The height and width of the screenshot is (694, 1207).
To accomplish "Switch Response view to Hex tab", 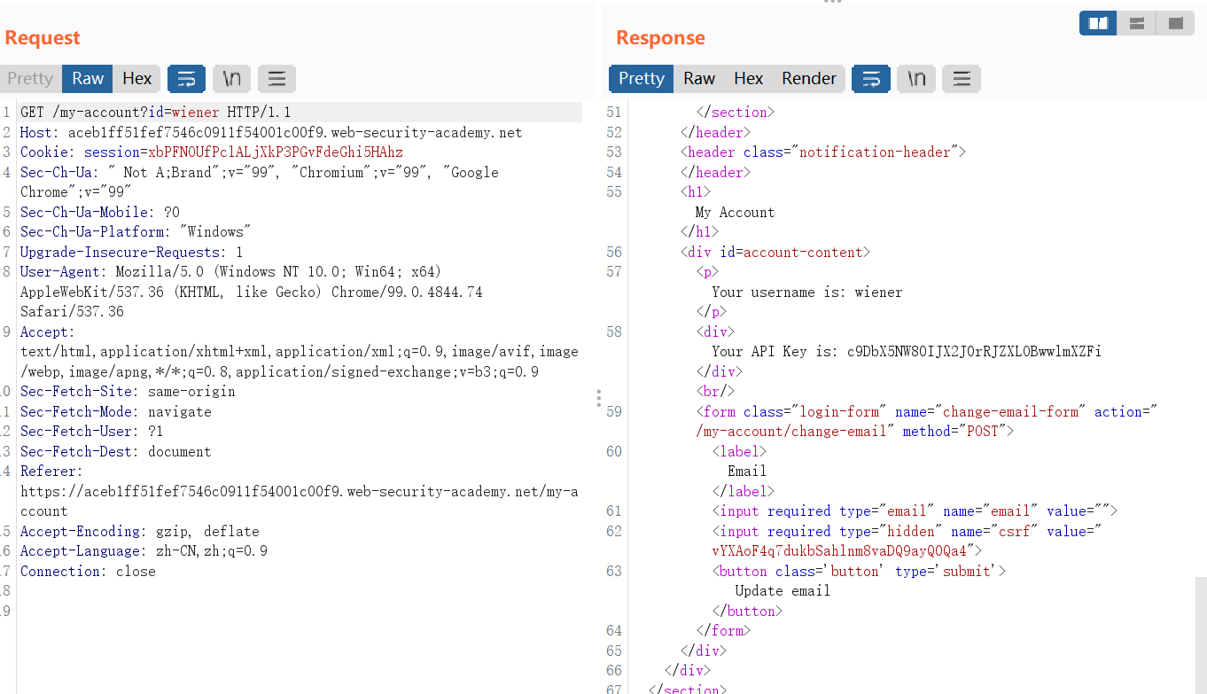I will tap(749, 79).
